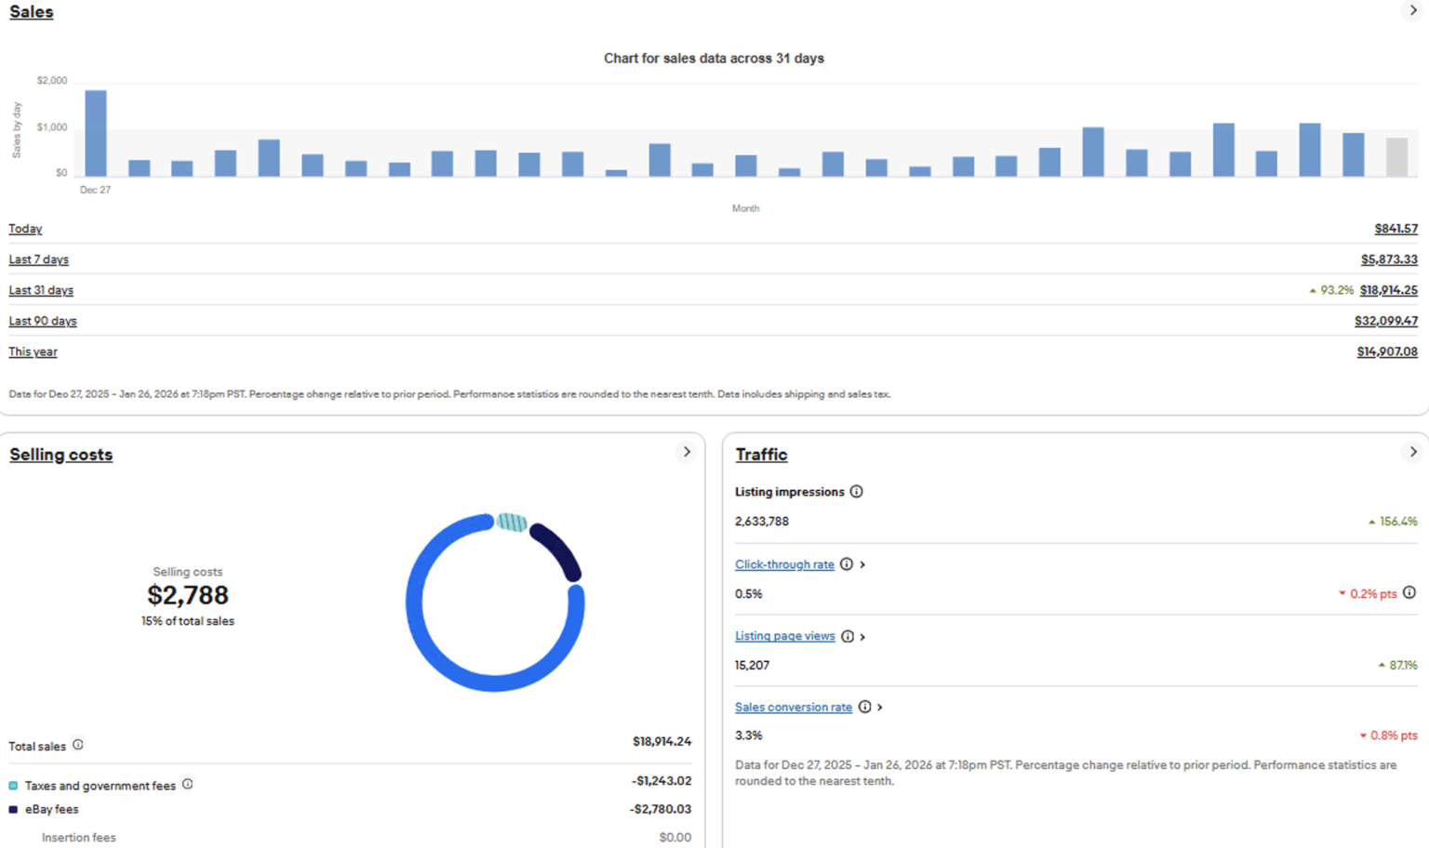Image resolution: width=1429 pixels, height=848 pixels.
Task: Open the Traffic heading link
Action: click(x=761, y=455)
